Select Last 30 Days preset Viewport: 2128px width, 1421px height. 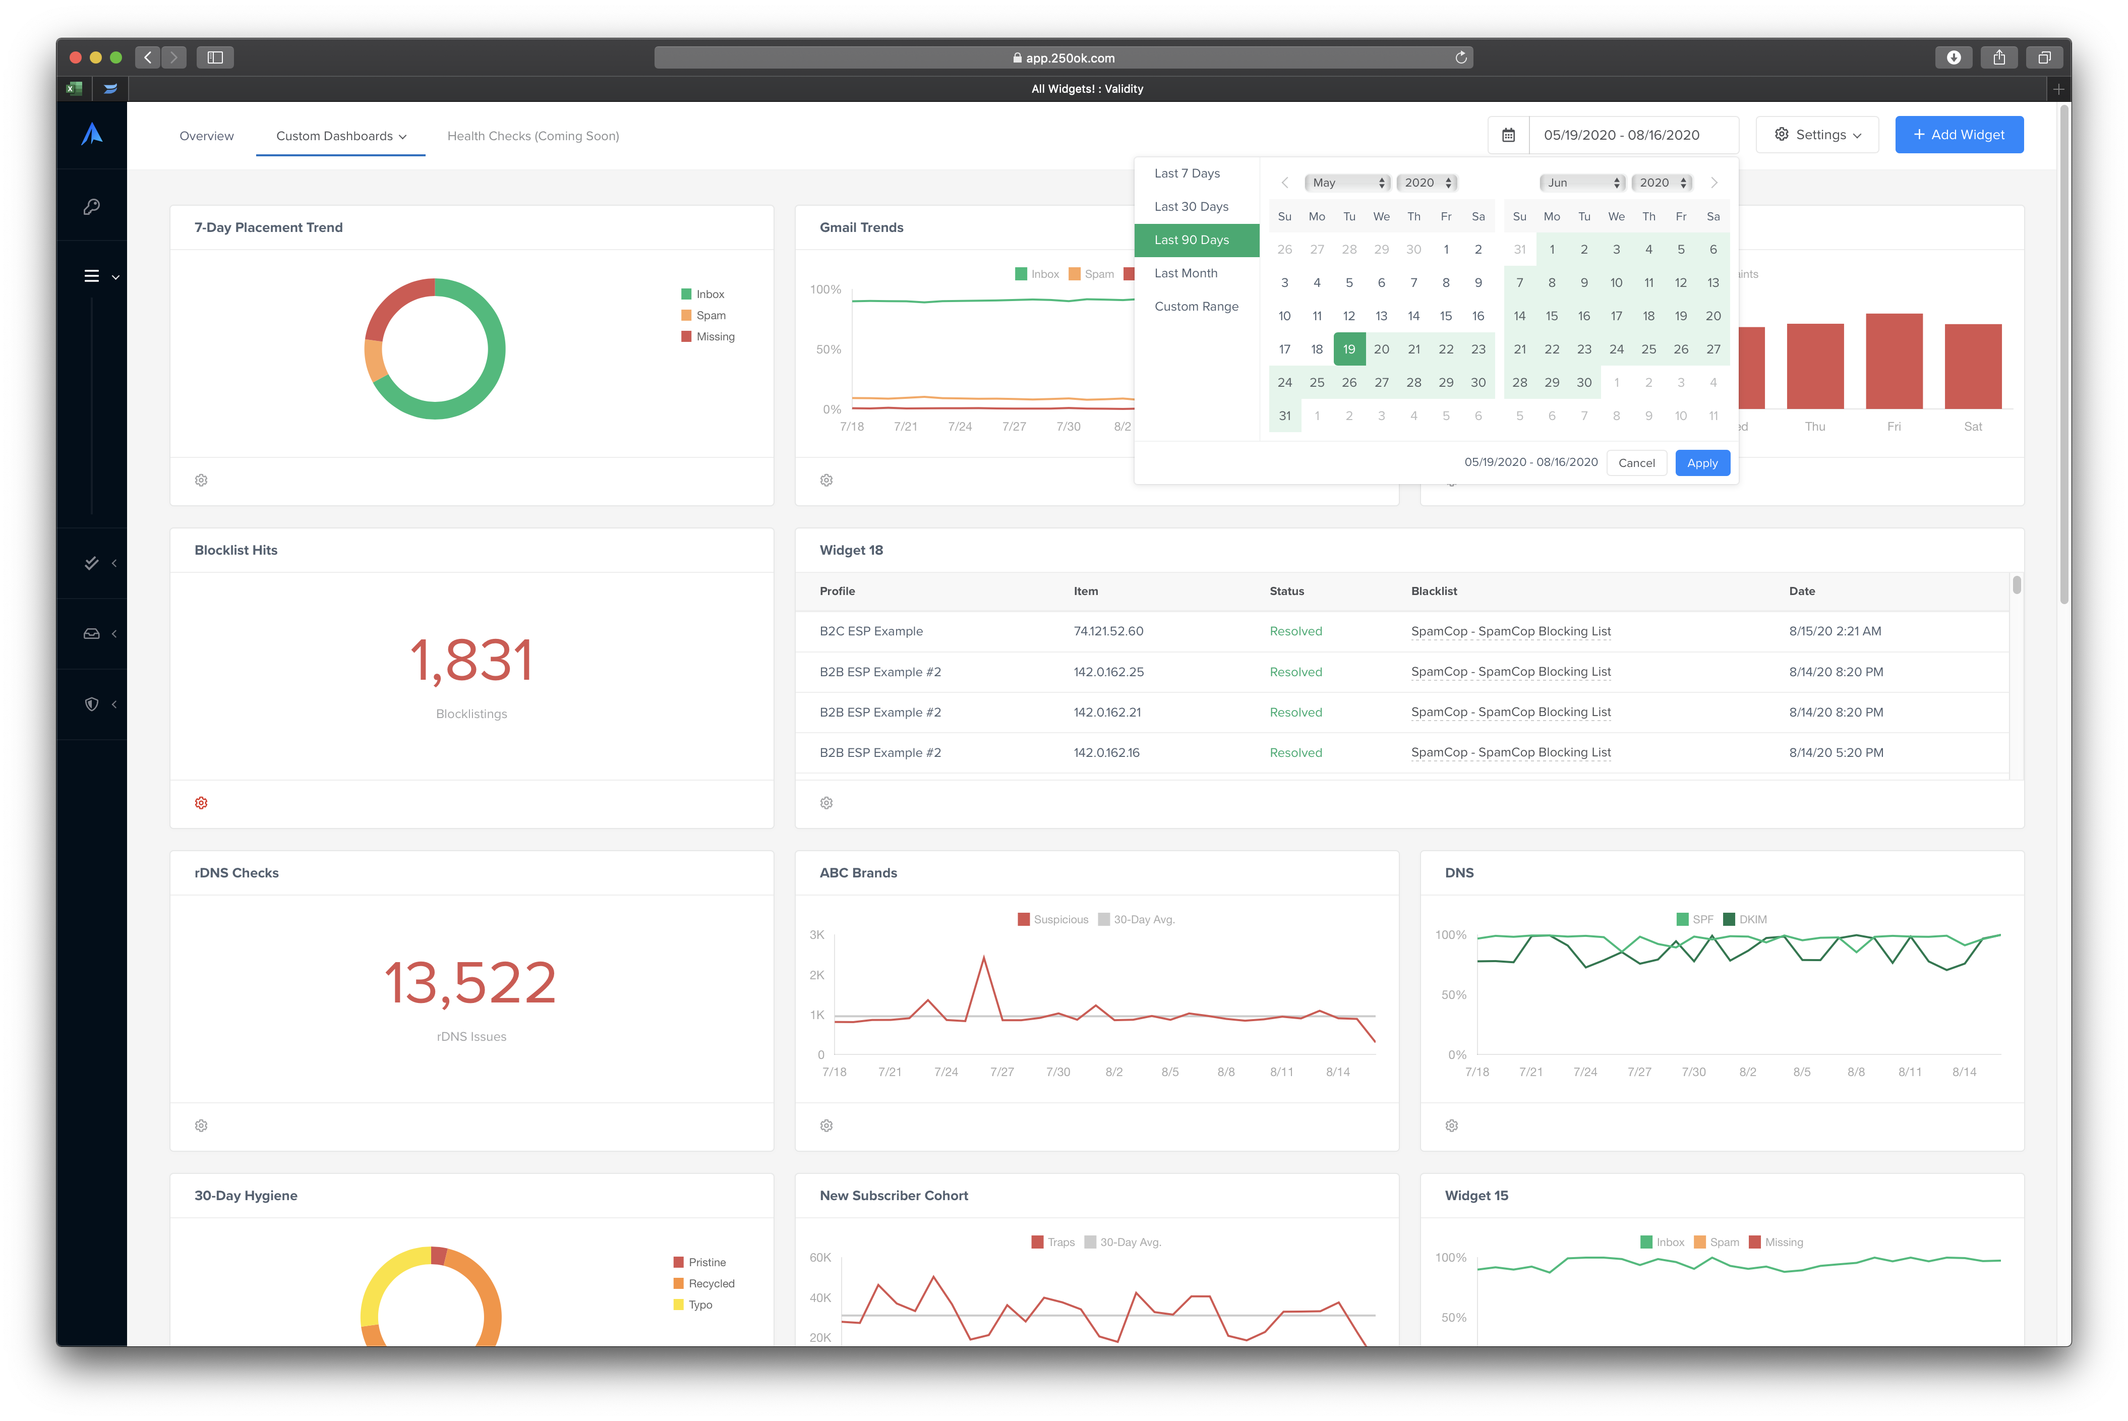[x=1191, y=207]
